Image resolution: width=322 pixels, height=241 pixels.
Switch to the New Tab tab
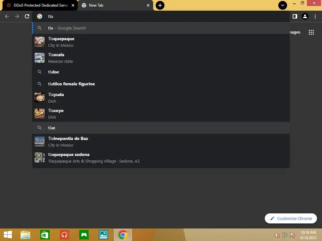[x=115, y=5]
